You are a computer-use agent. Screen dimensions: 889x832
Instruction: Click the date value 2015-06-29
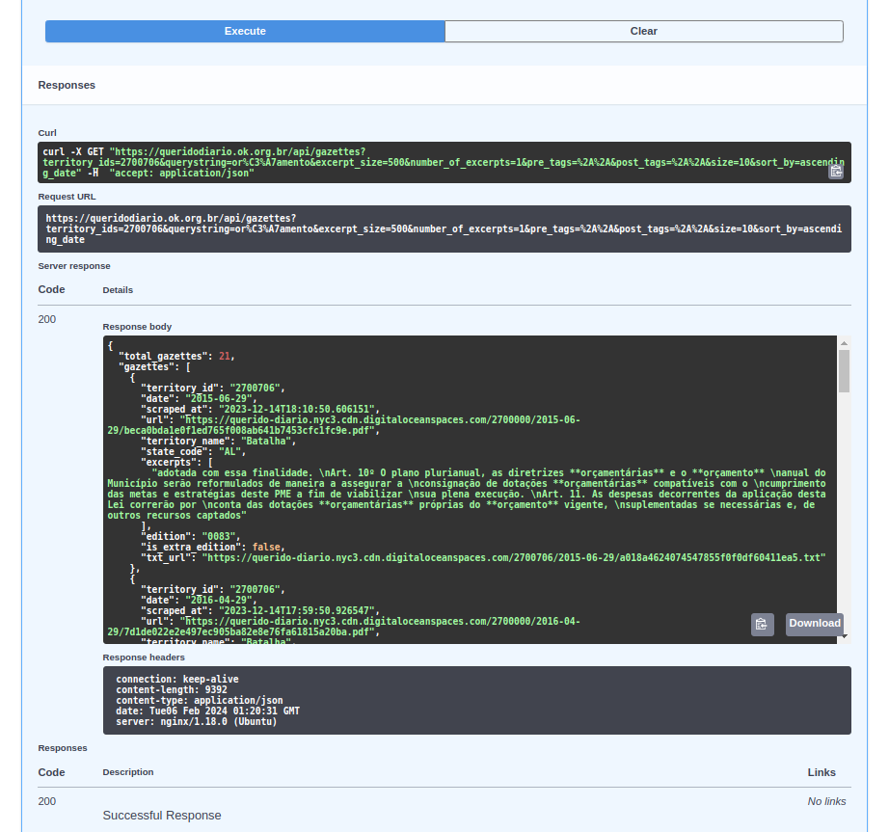[x=219, y=398]
